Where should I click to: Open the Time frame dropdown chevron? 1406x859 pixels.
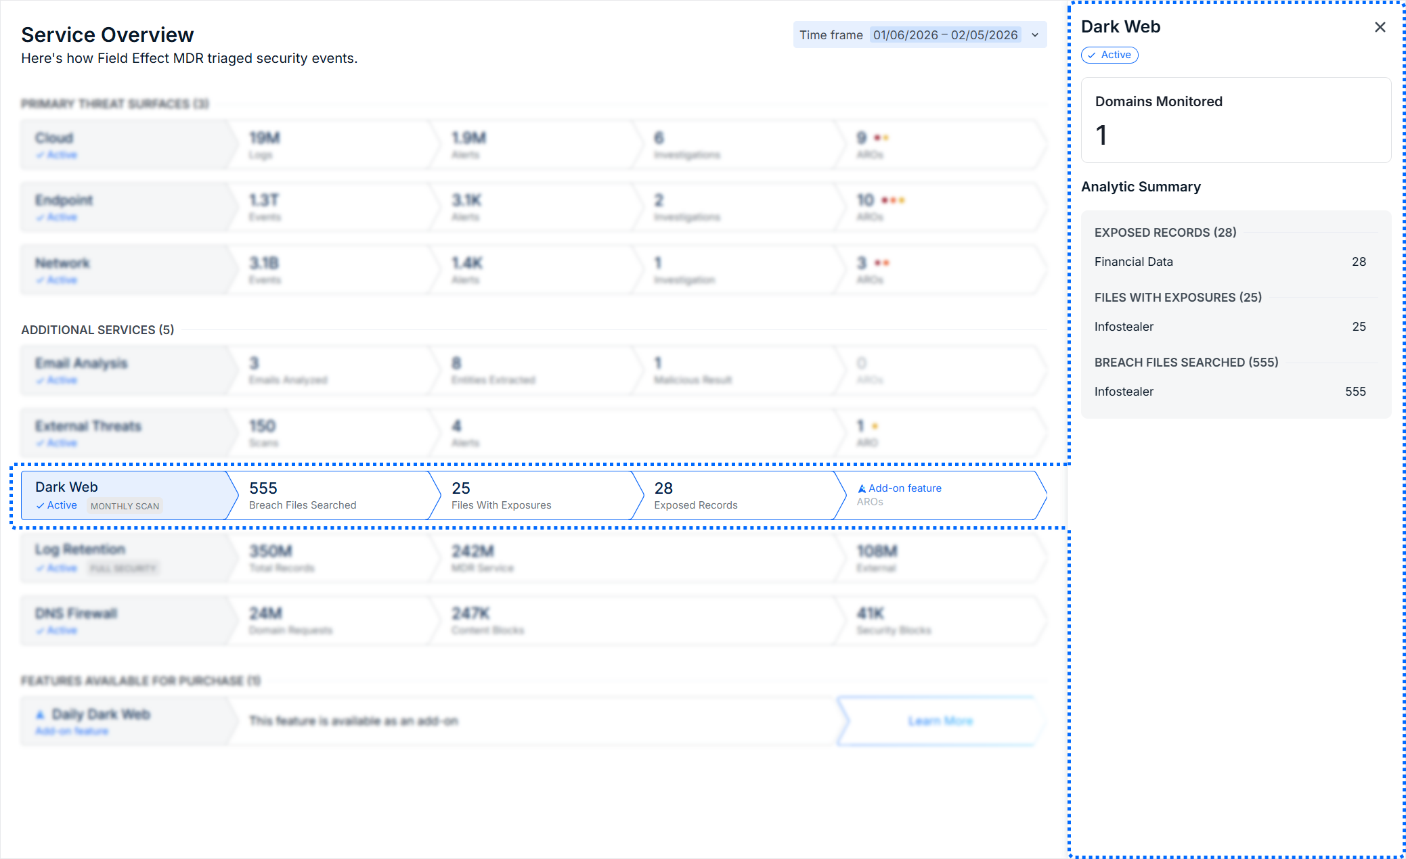[x=1035, y=35]
